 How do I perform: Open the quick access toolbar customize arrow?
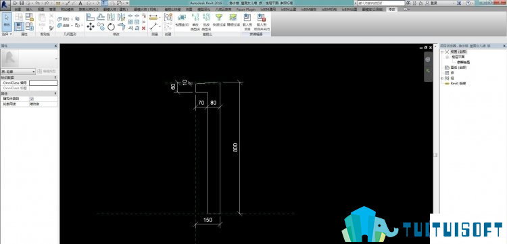tap(127, 3)
